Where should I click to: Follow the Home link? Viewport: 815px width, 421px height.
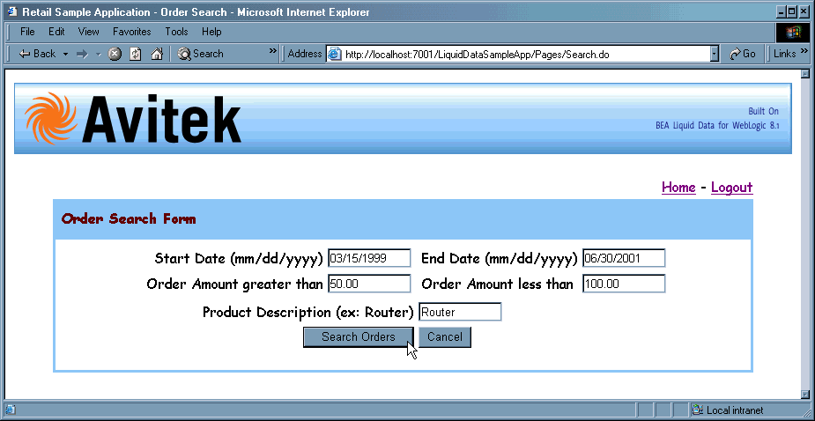click(678, 187)
